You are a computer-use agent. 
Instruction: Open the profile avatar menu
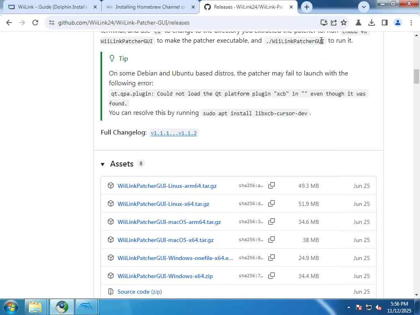tap(398, 23)
